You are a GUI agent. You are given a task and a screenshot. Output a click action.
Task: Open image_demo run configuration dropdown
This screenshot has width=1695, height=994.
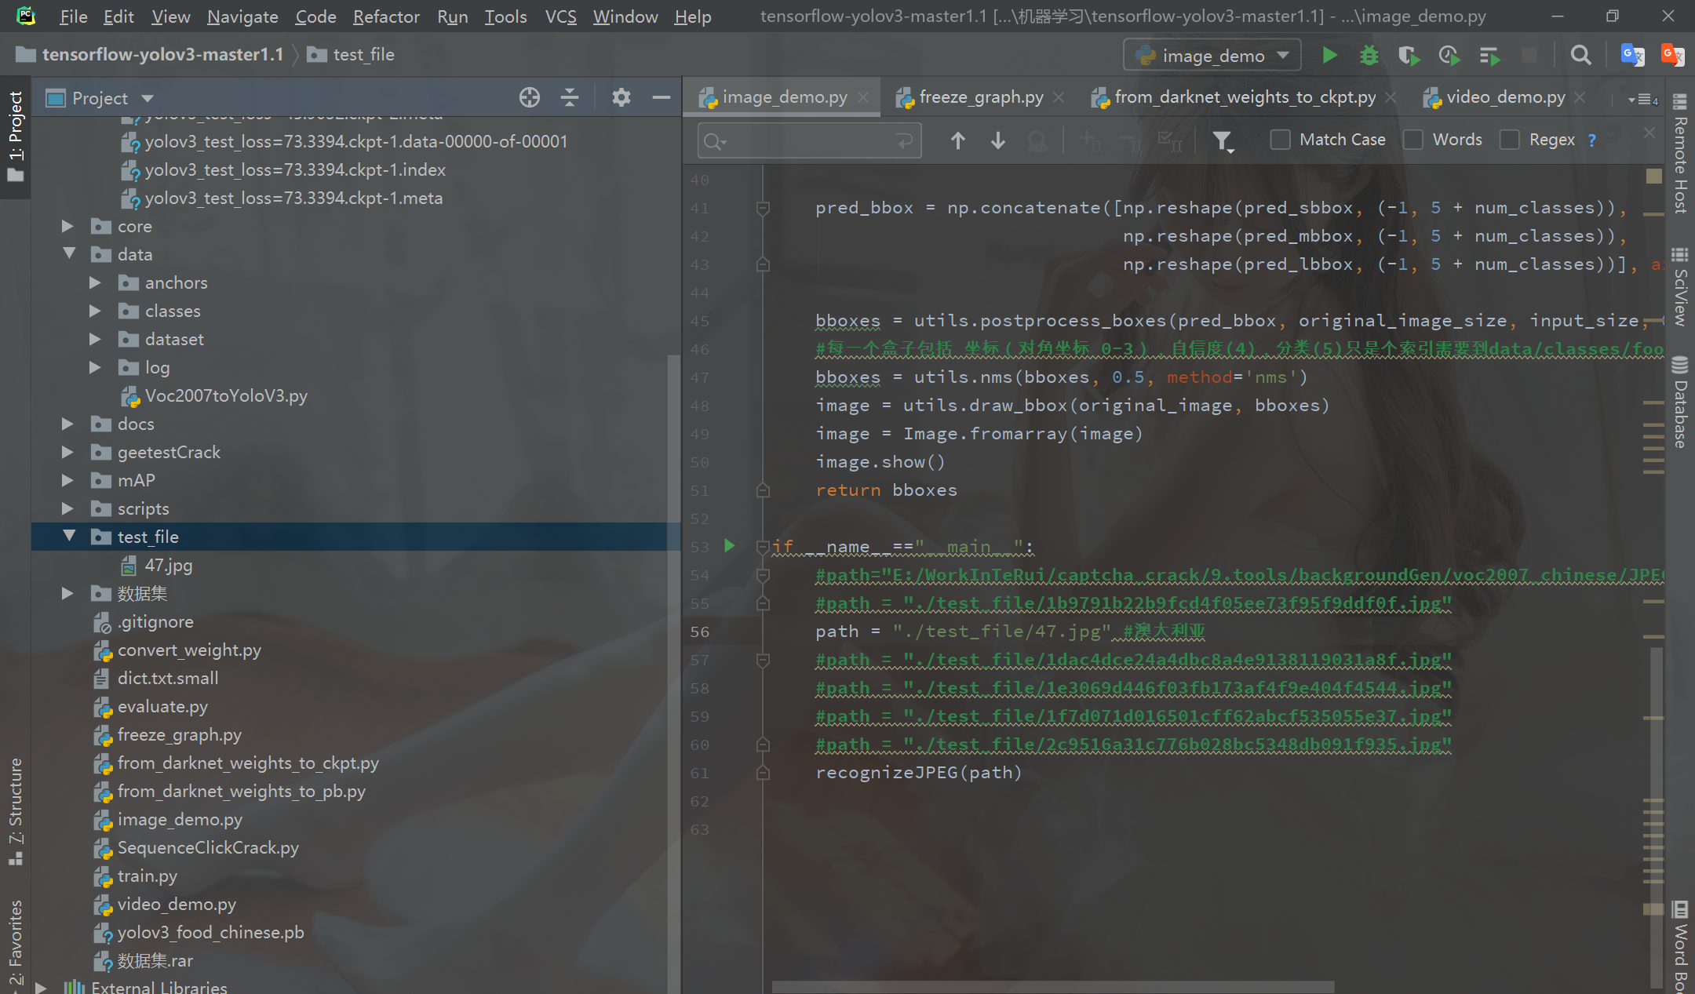click(1212, 56)
